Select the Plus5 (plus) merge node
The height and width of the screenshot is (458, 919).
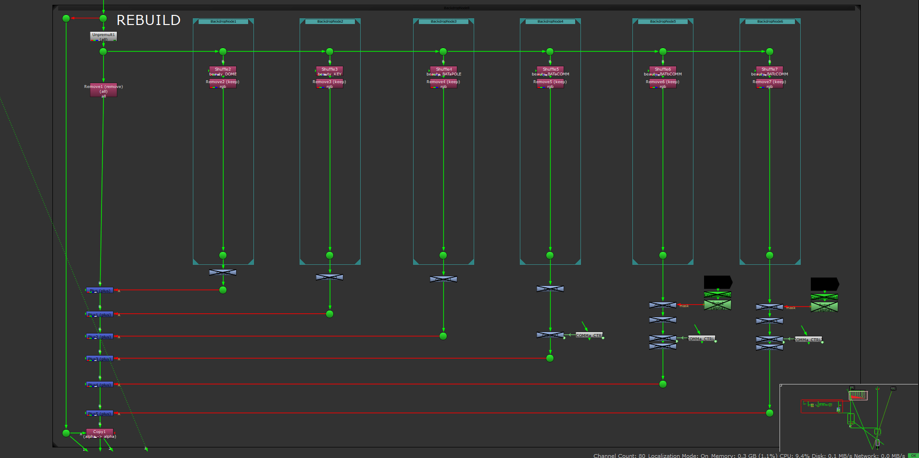tap(100, 413)
